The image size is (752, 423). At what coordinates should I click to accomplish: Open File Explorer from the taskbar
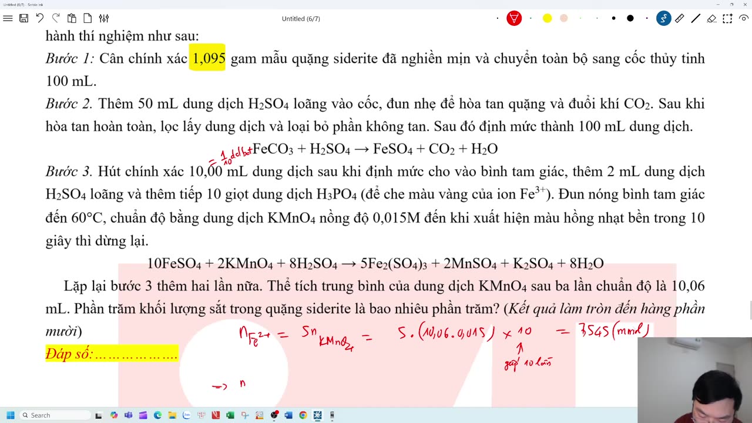click(x=172, y=415)
